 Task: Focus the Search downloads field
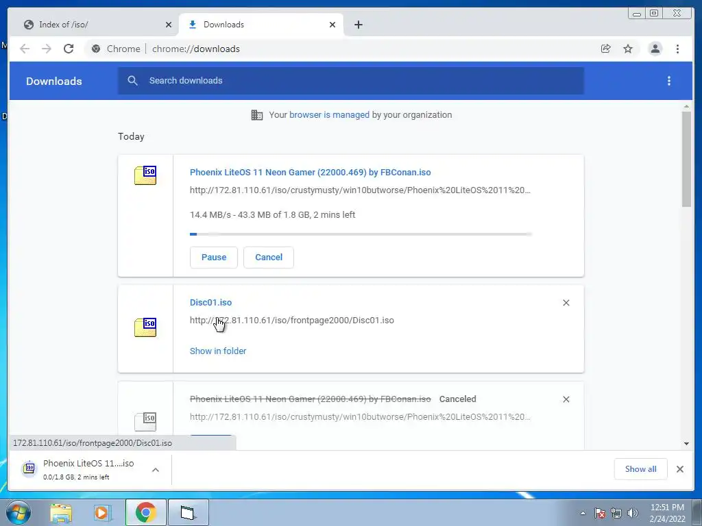point(351,81)
